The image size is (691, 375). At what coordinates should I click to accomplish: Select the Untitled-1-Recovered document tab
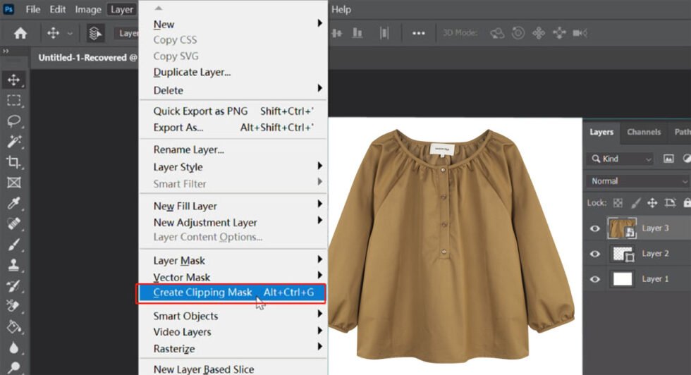(84, 57)
